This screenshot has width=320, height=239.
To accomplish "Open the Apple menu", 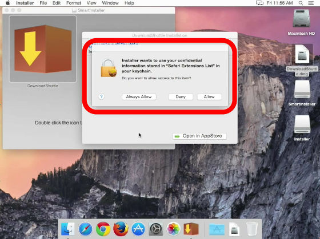I will click(x=8, y=3).
